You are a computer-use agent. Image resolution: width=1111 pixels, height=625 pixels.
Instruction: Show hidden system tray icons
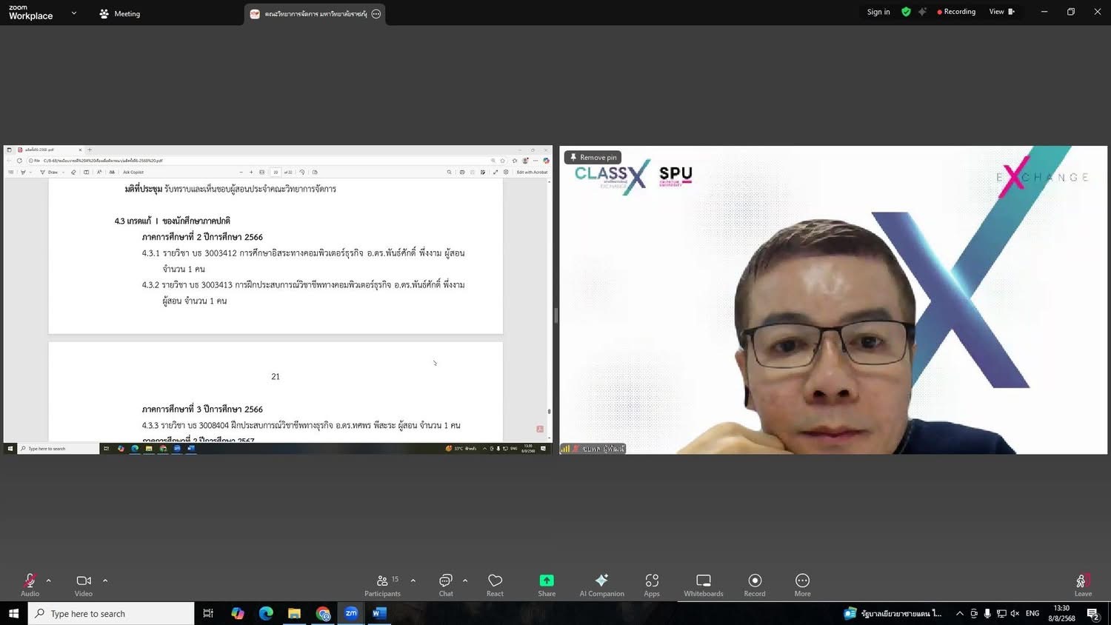pyautogui.click(x=960, y=613)
